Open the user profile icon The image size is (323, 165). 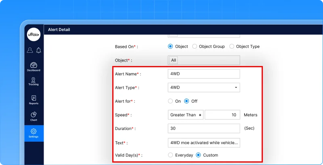tap(30, 50)
